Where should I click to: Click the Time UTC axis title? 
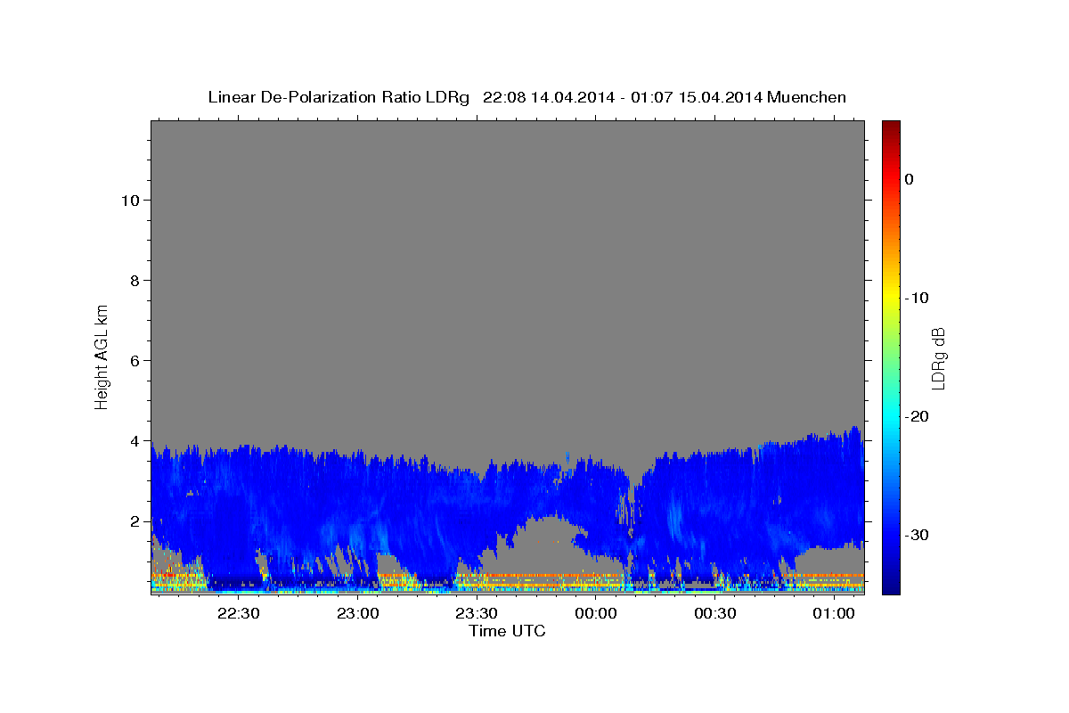point(507,631)
